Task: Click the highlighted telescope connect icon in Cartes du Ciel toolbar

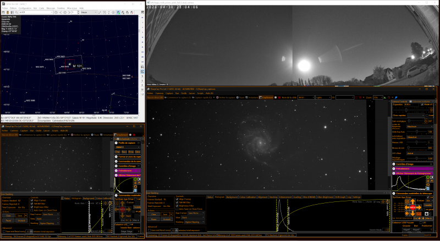Action: [x=118, y=12]
